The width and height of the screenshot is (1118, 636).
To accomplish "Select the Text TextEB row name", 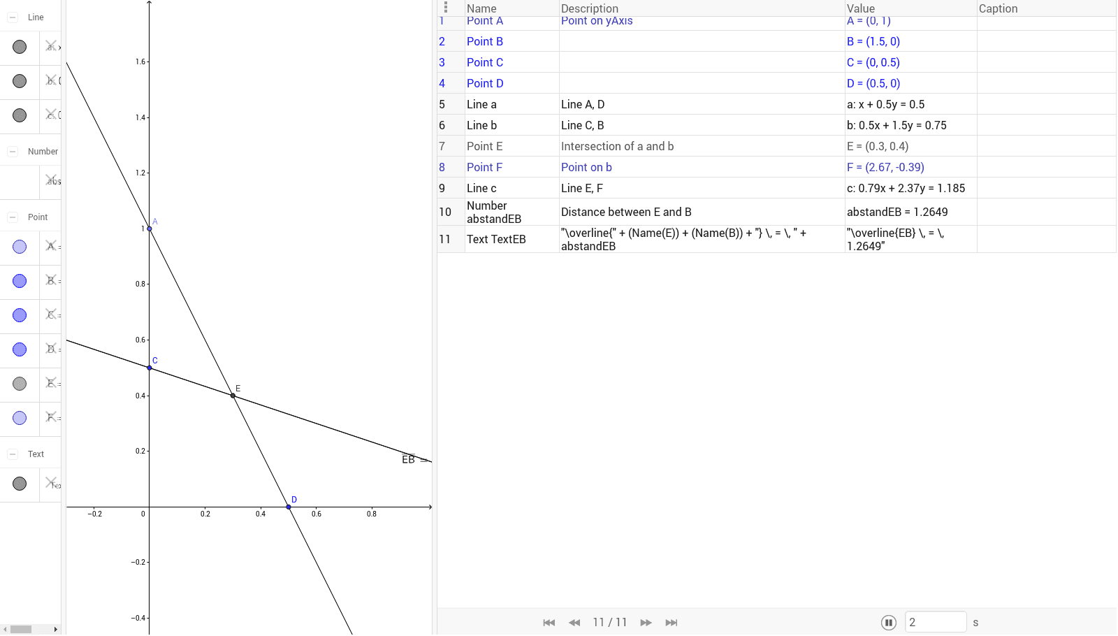I will 496,239.
